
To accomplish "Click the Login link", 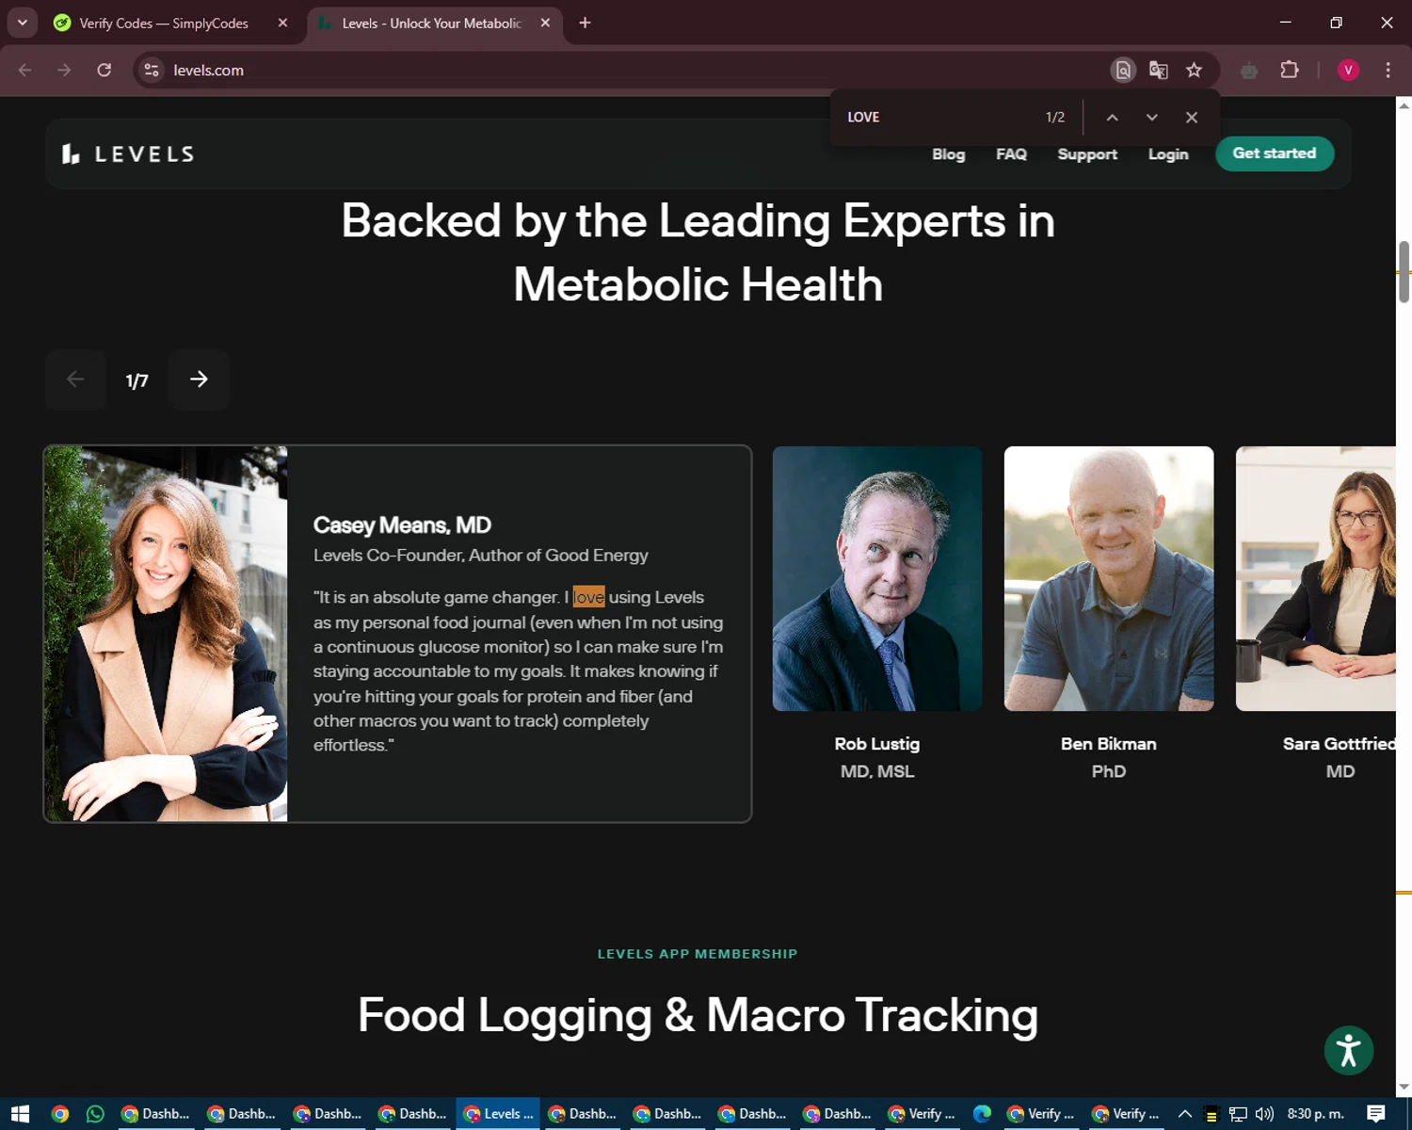I will [1168, 154].
